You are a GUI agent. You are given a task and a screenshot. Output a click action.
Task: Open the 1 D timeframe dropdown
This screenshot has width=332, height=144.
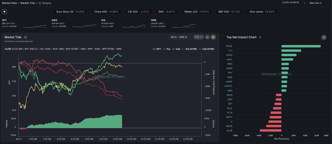point(199,37)
